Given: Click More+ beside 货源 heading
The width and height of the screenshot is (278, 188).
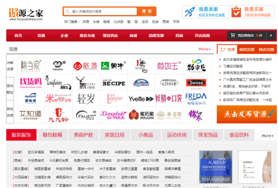Looking at the screenshot, I should coord(205,49).
